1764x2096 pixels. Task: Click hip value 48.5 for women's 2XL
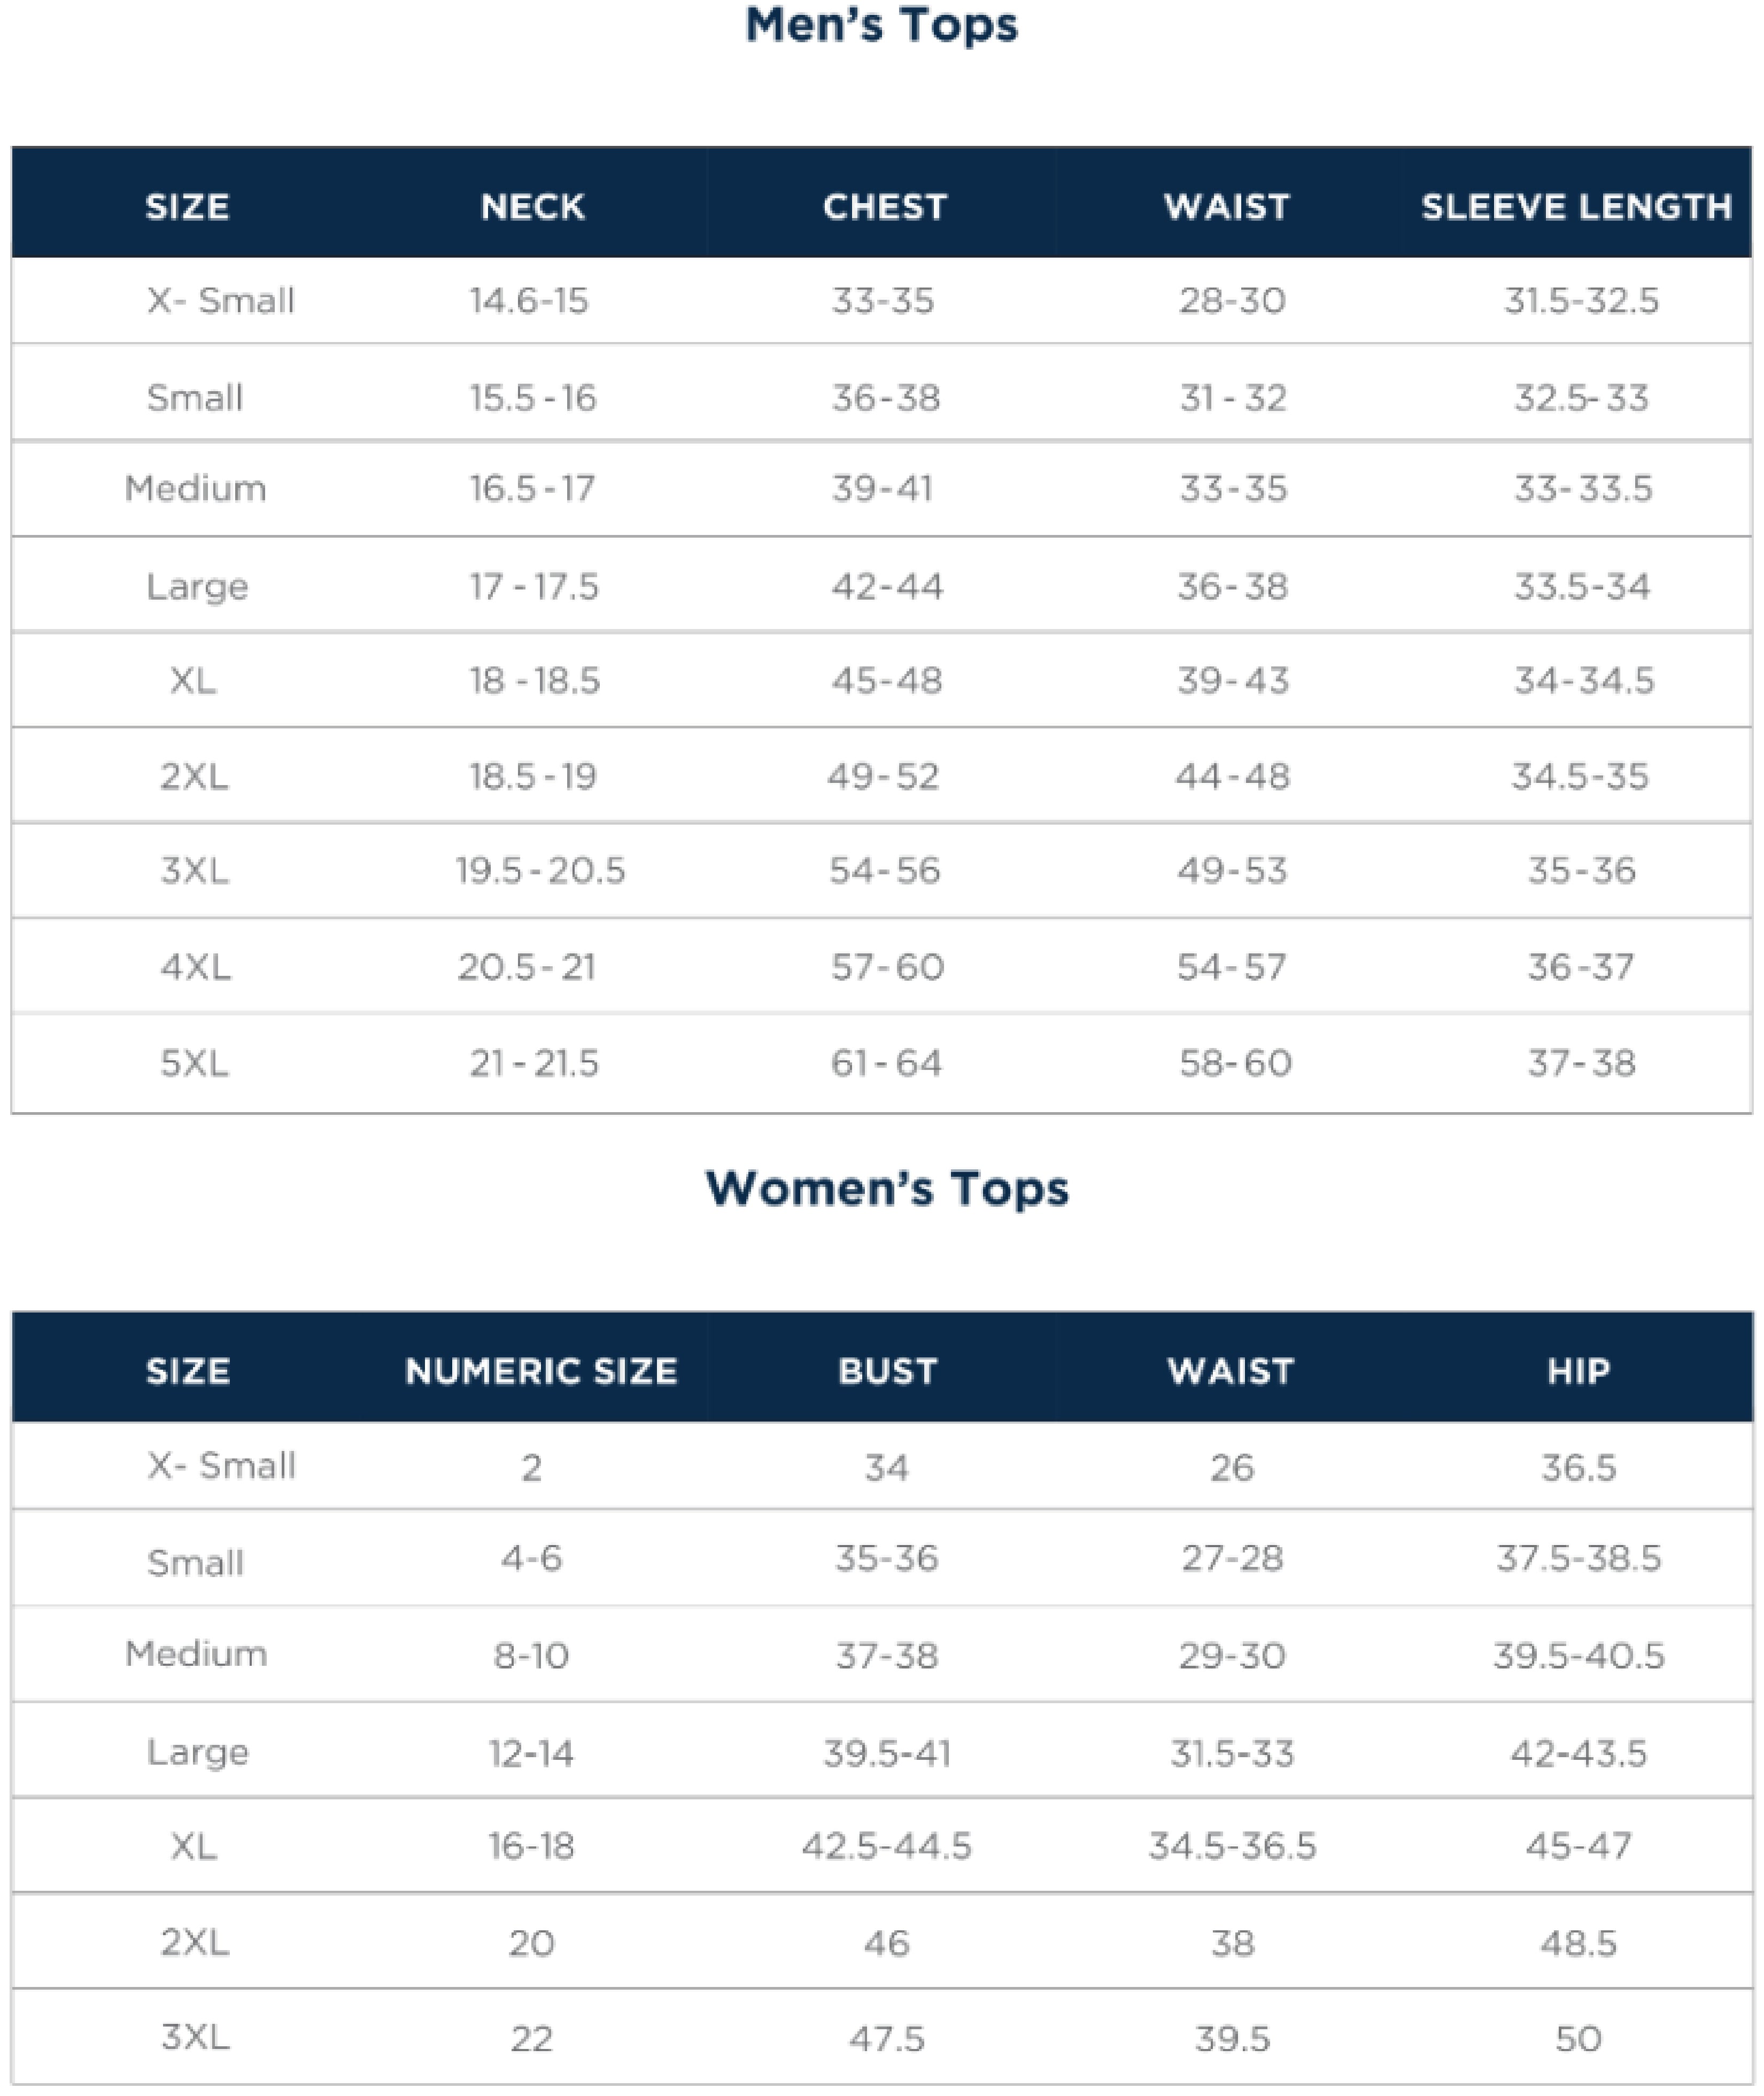click(1578, 1943)
